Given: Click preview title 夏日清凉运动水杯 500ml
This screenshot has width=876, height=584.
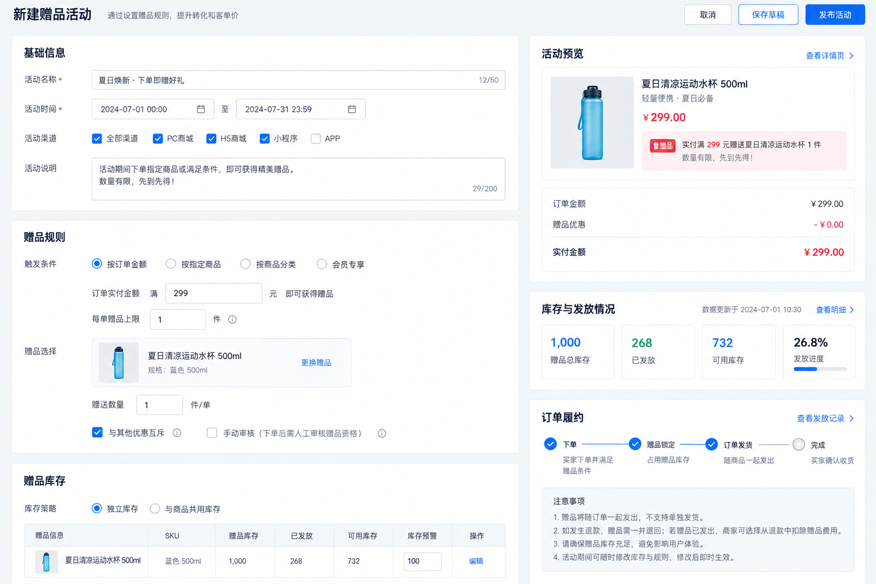Looking at the screenshot, I should tap(695, 84).
